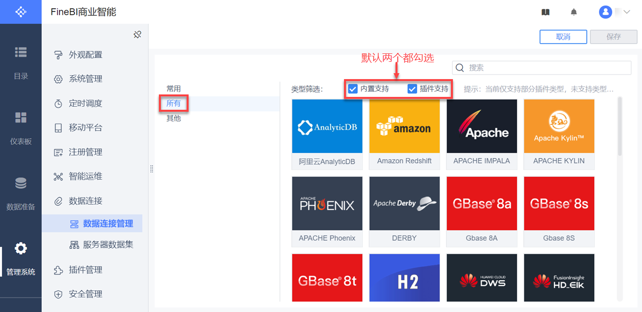
Task: Click the 保存 save button
Action: [x=613, y=37]
